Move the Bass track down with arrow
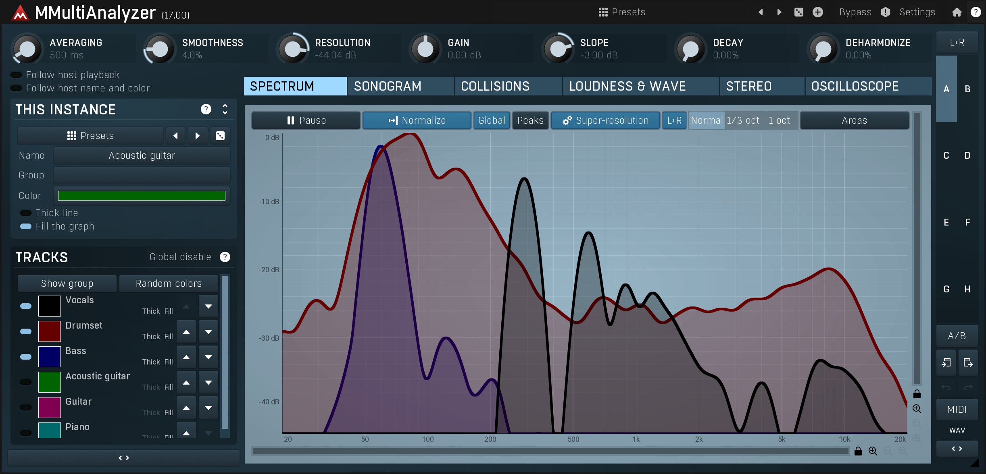The image size is (986, 474). 208,357
